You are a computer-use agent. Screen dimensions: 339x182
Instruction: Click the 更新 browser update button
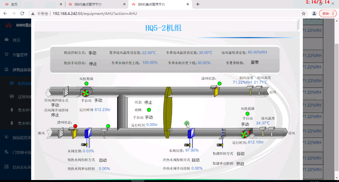tap(328, 13)
